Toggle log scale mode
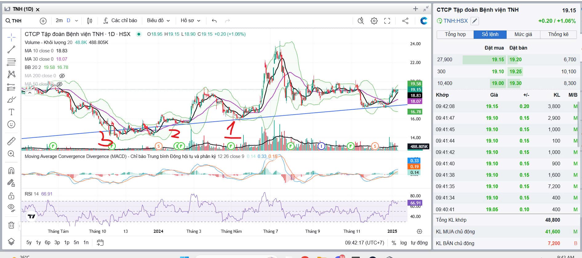 [403, 243]
